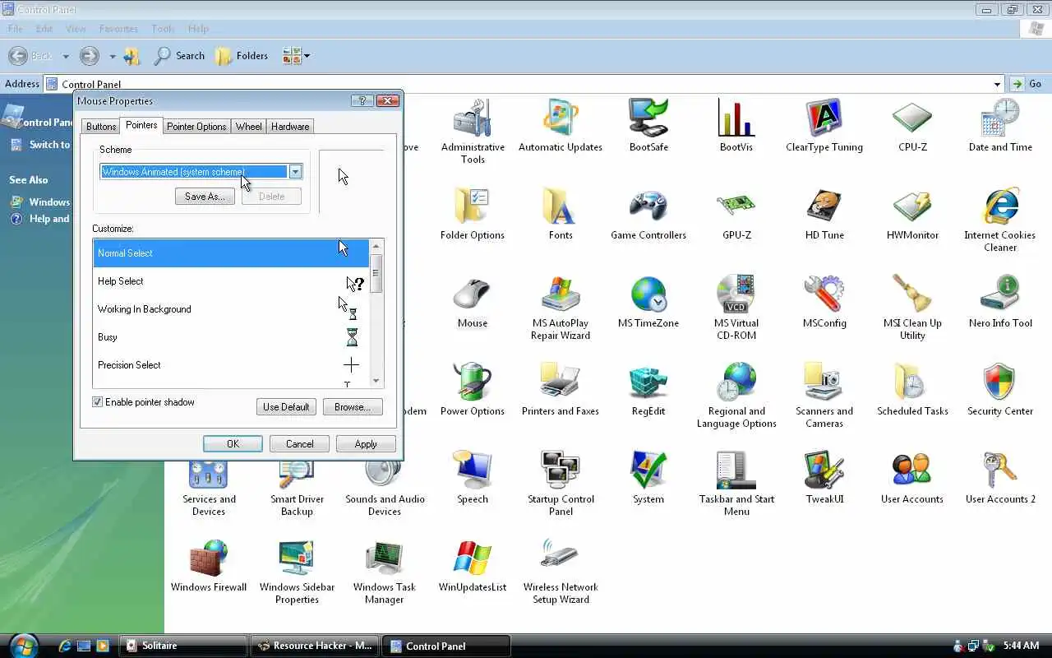1052x658 pixels.
Task: Open the Favorites menu
Action: (x=118, y=29)
